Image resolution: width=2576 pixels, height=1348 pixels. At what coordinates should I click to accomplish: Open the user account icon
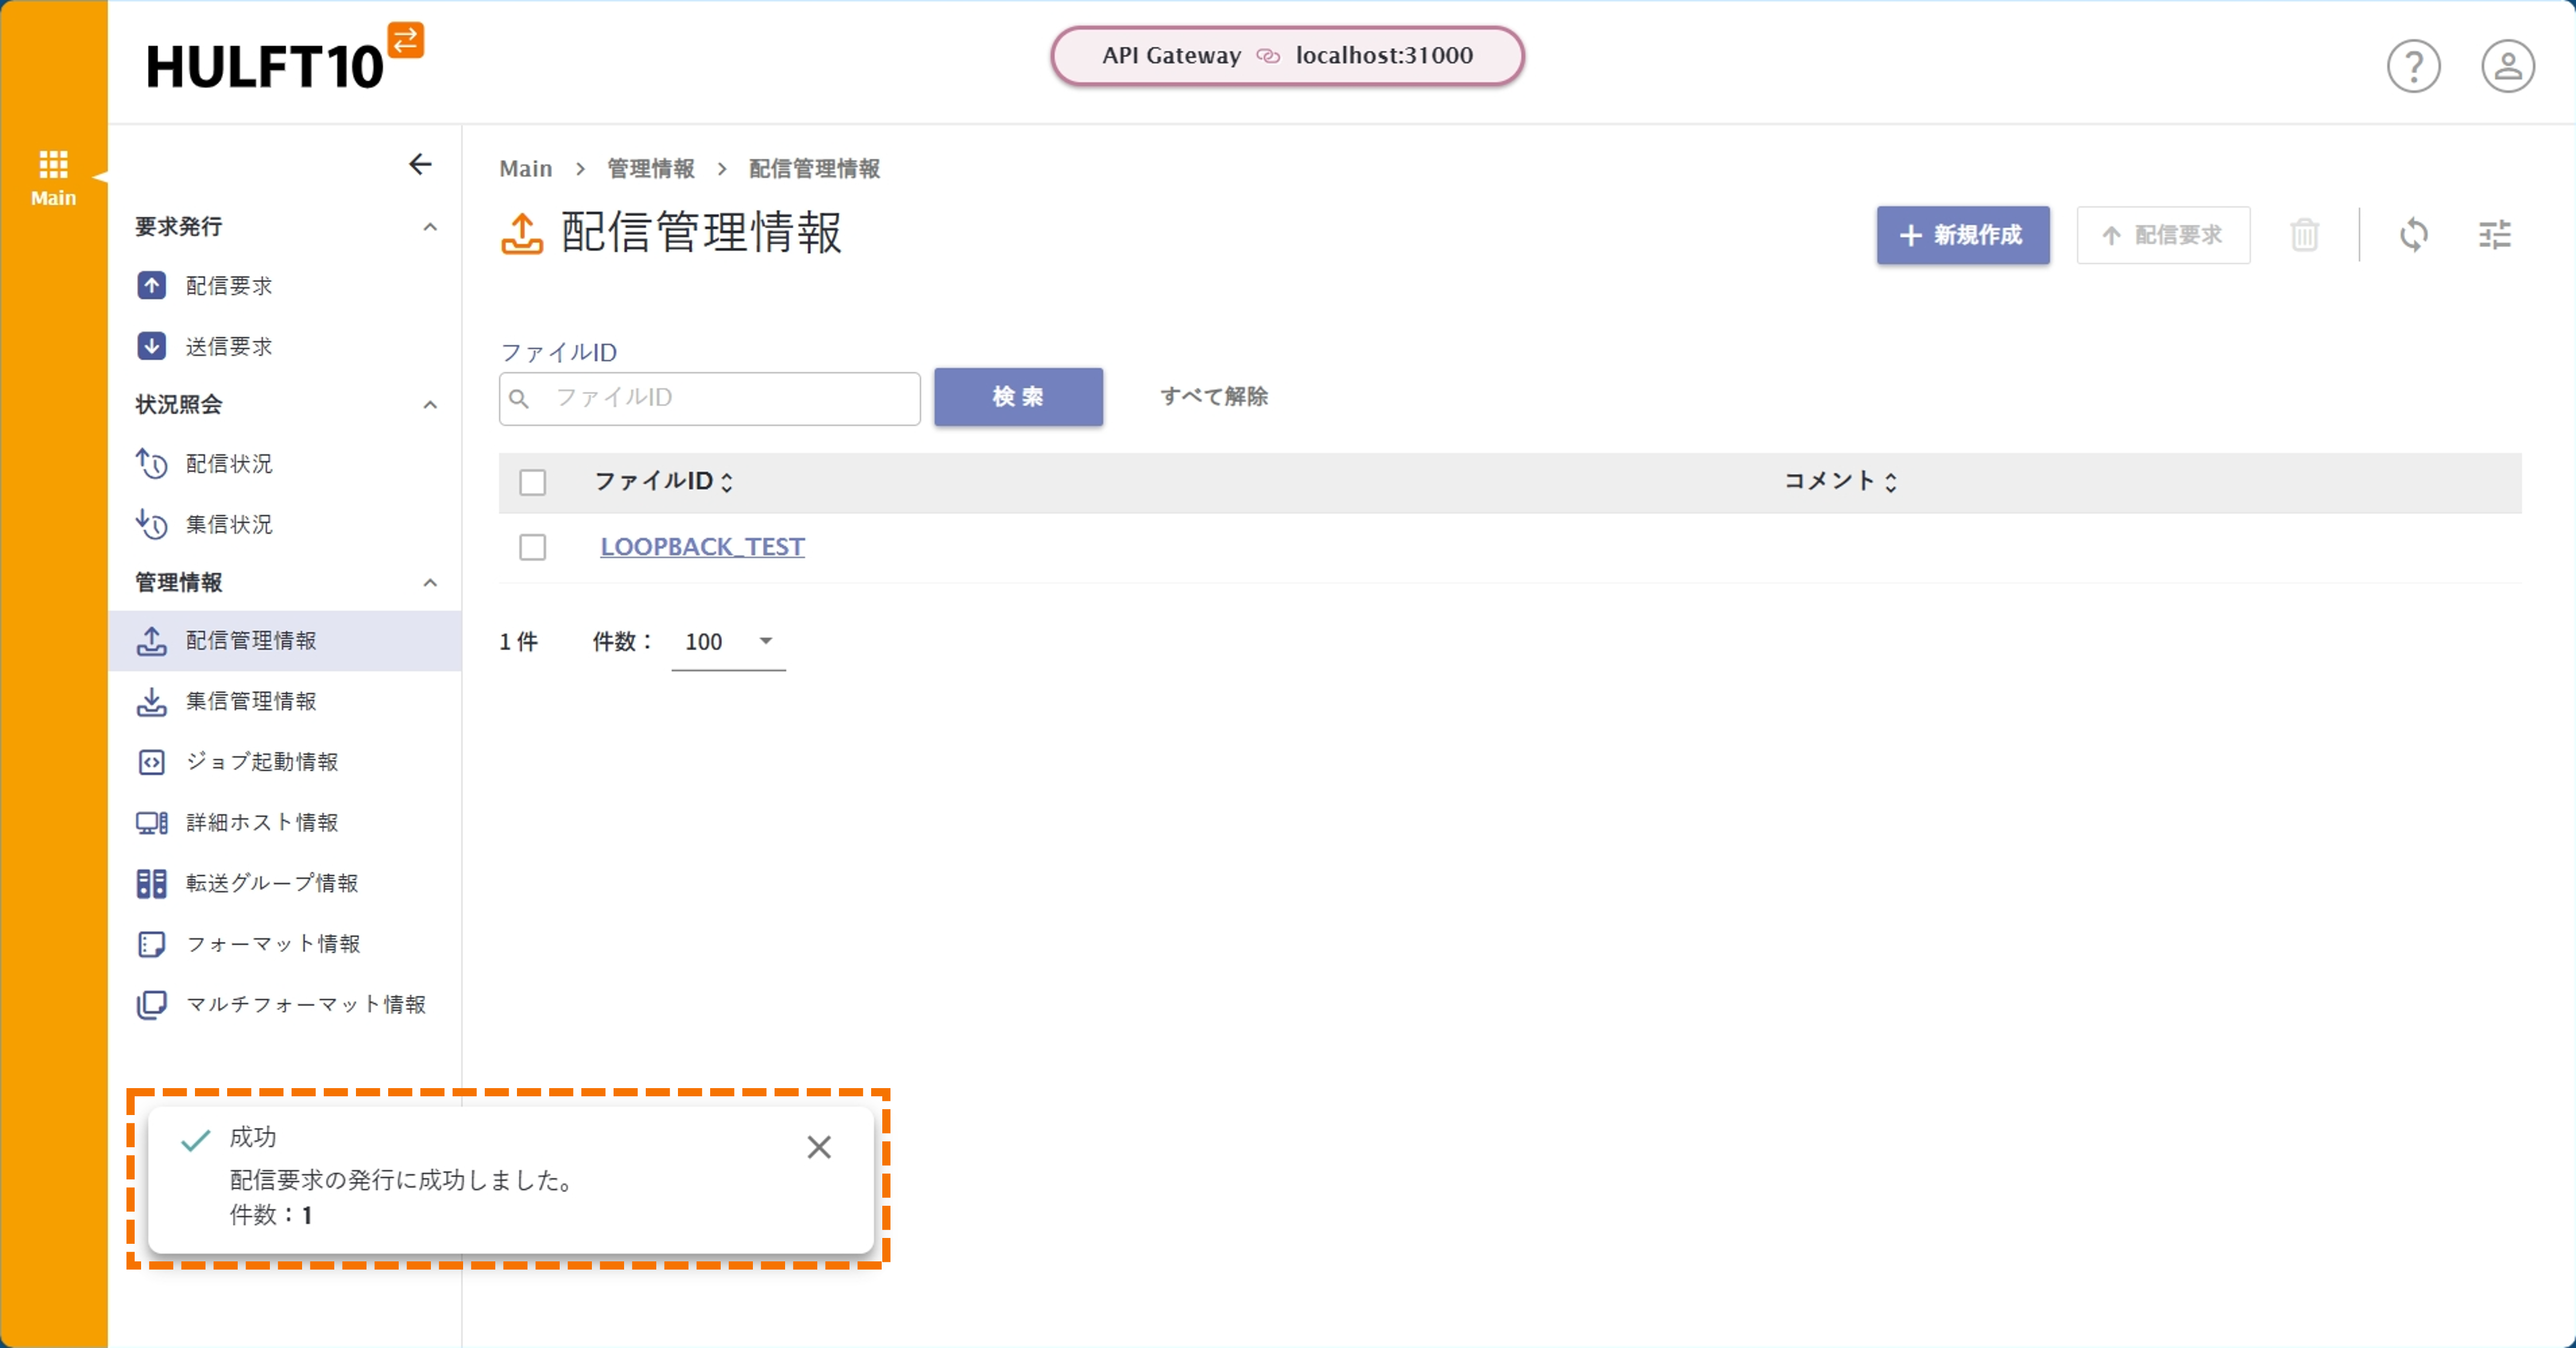[x=2507, y=66]
